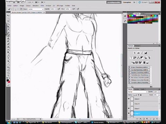The image size is (166, 124).
Task: Lock layer position
Action: click(139, 95)
